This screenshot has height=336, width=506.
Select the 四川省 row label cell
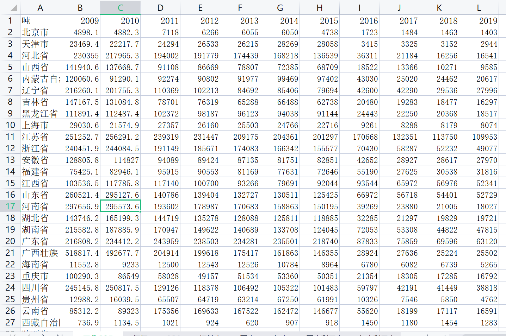point(40,288)
